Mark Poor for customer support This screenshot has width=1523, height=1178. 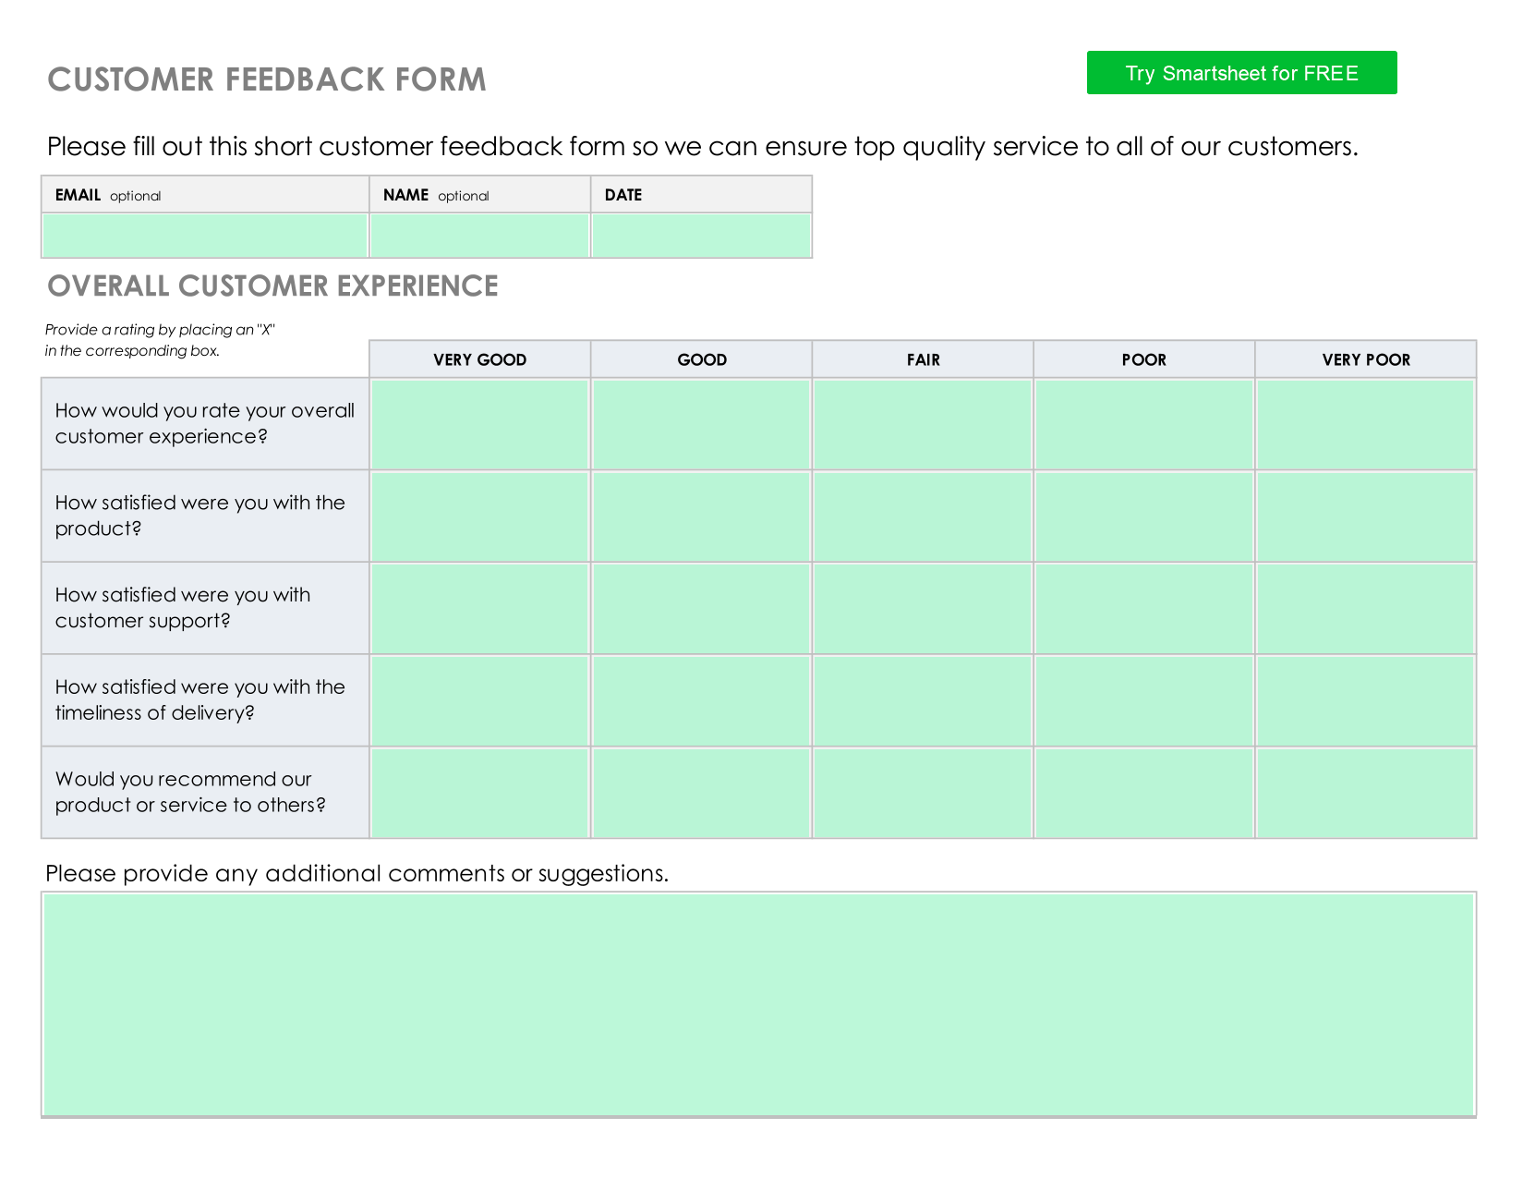(1144, 609)
